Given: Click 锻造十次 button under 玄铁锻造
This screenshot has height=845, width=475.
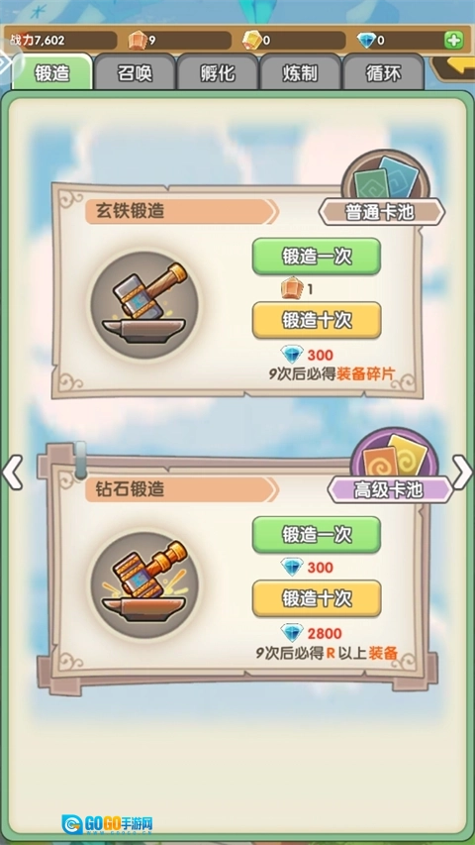Looking at the screenshot, I should coord(317,320).
